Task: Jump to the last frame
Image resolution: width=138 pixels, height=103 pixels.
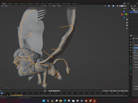Action: click(x=59, y=91)
